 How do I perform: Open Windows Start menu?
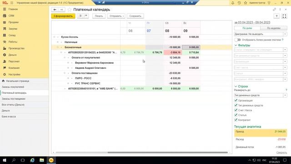coord(5,160)
